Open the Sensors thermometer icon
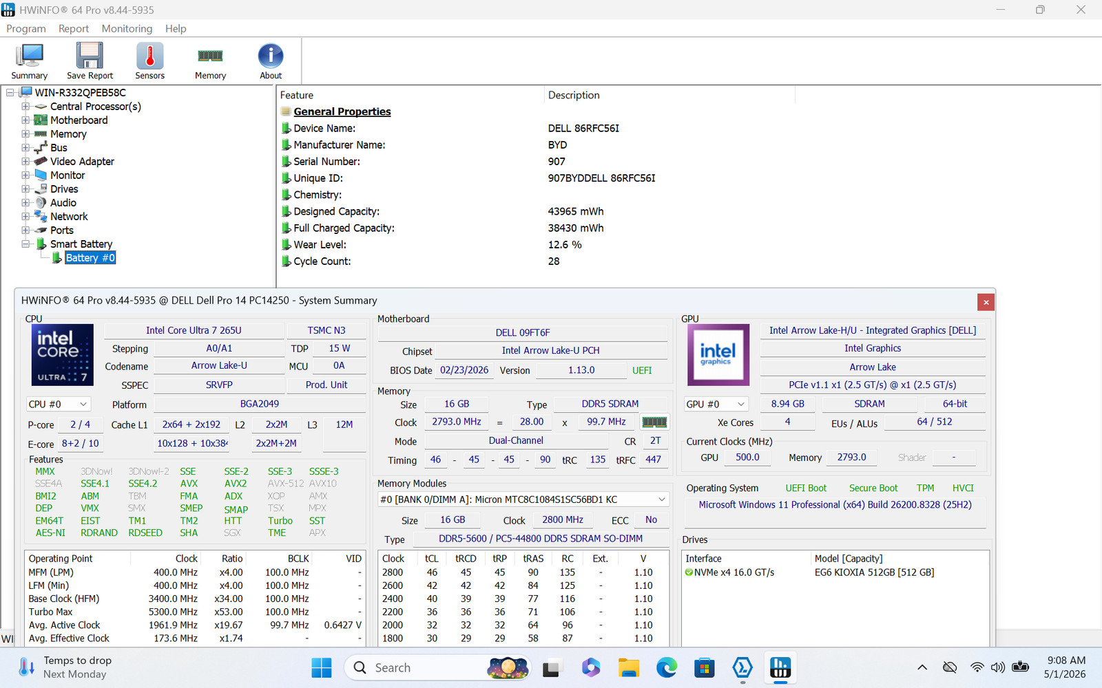This screenshot has width=1102, height=688. tap(149, 56)
